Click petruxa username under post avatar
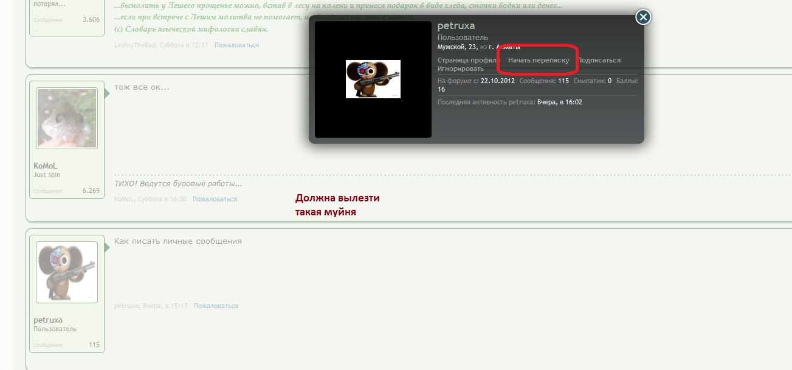The height and width of the screenshot is (370, 792). (x=48, y=320)
